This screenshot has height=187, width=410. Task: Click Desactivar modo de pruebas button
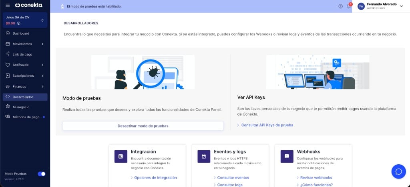[x=143, y=126]
